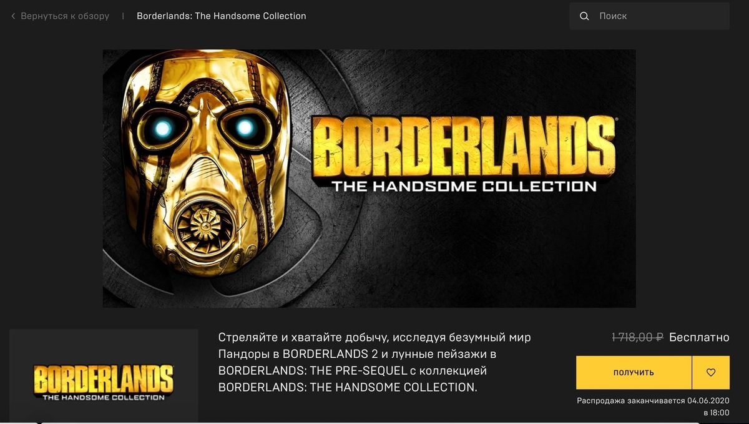Image resolution: width=749 pixels, height=424 pixels.
Task: Click "THE HANDSOME COLLECTION" text in small thumbnail
Action: pyautogui.click(x=104, y=397)
